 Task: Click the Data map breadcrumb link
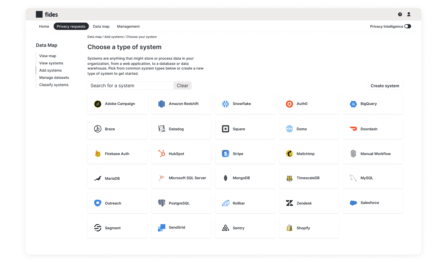click(95, 37)
